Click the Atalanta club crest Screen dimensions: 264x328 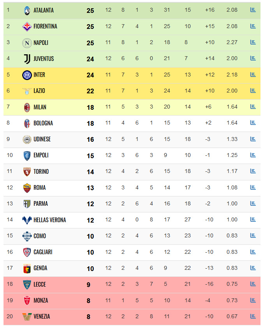(26, 11)
